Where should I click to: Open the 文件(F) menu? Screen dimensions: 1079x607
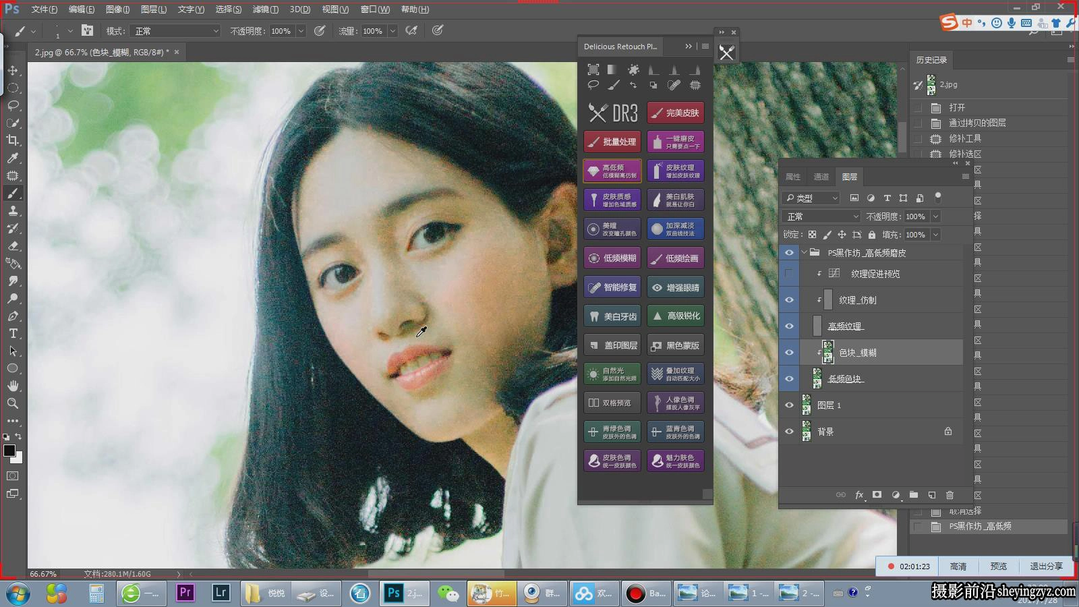(x=44, y=9)
